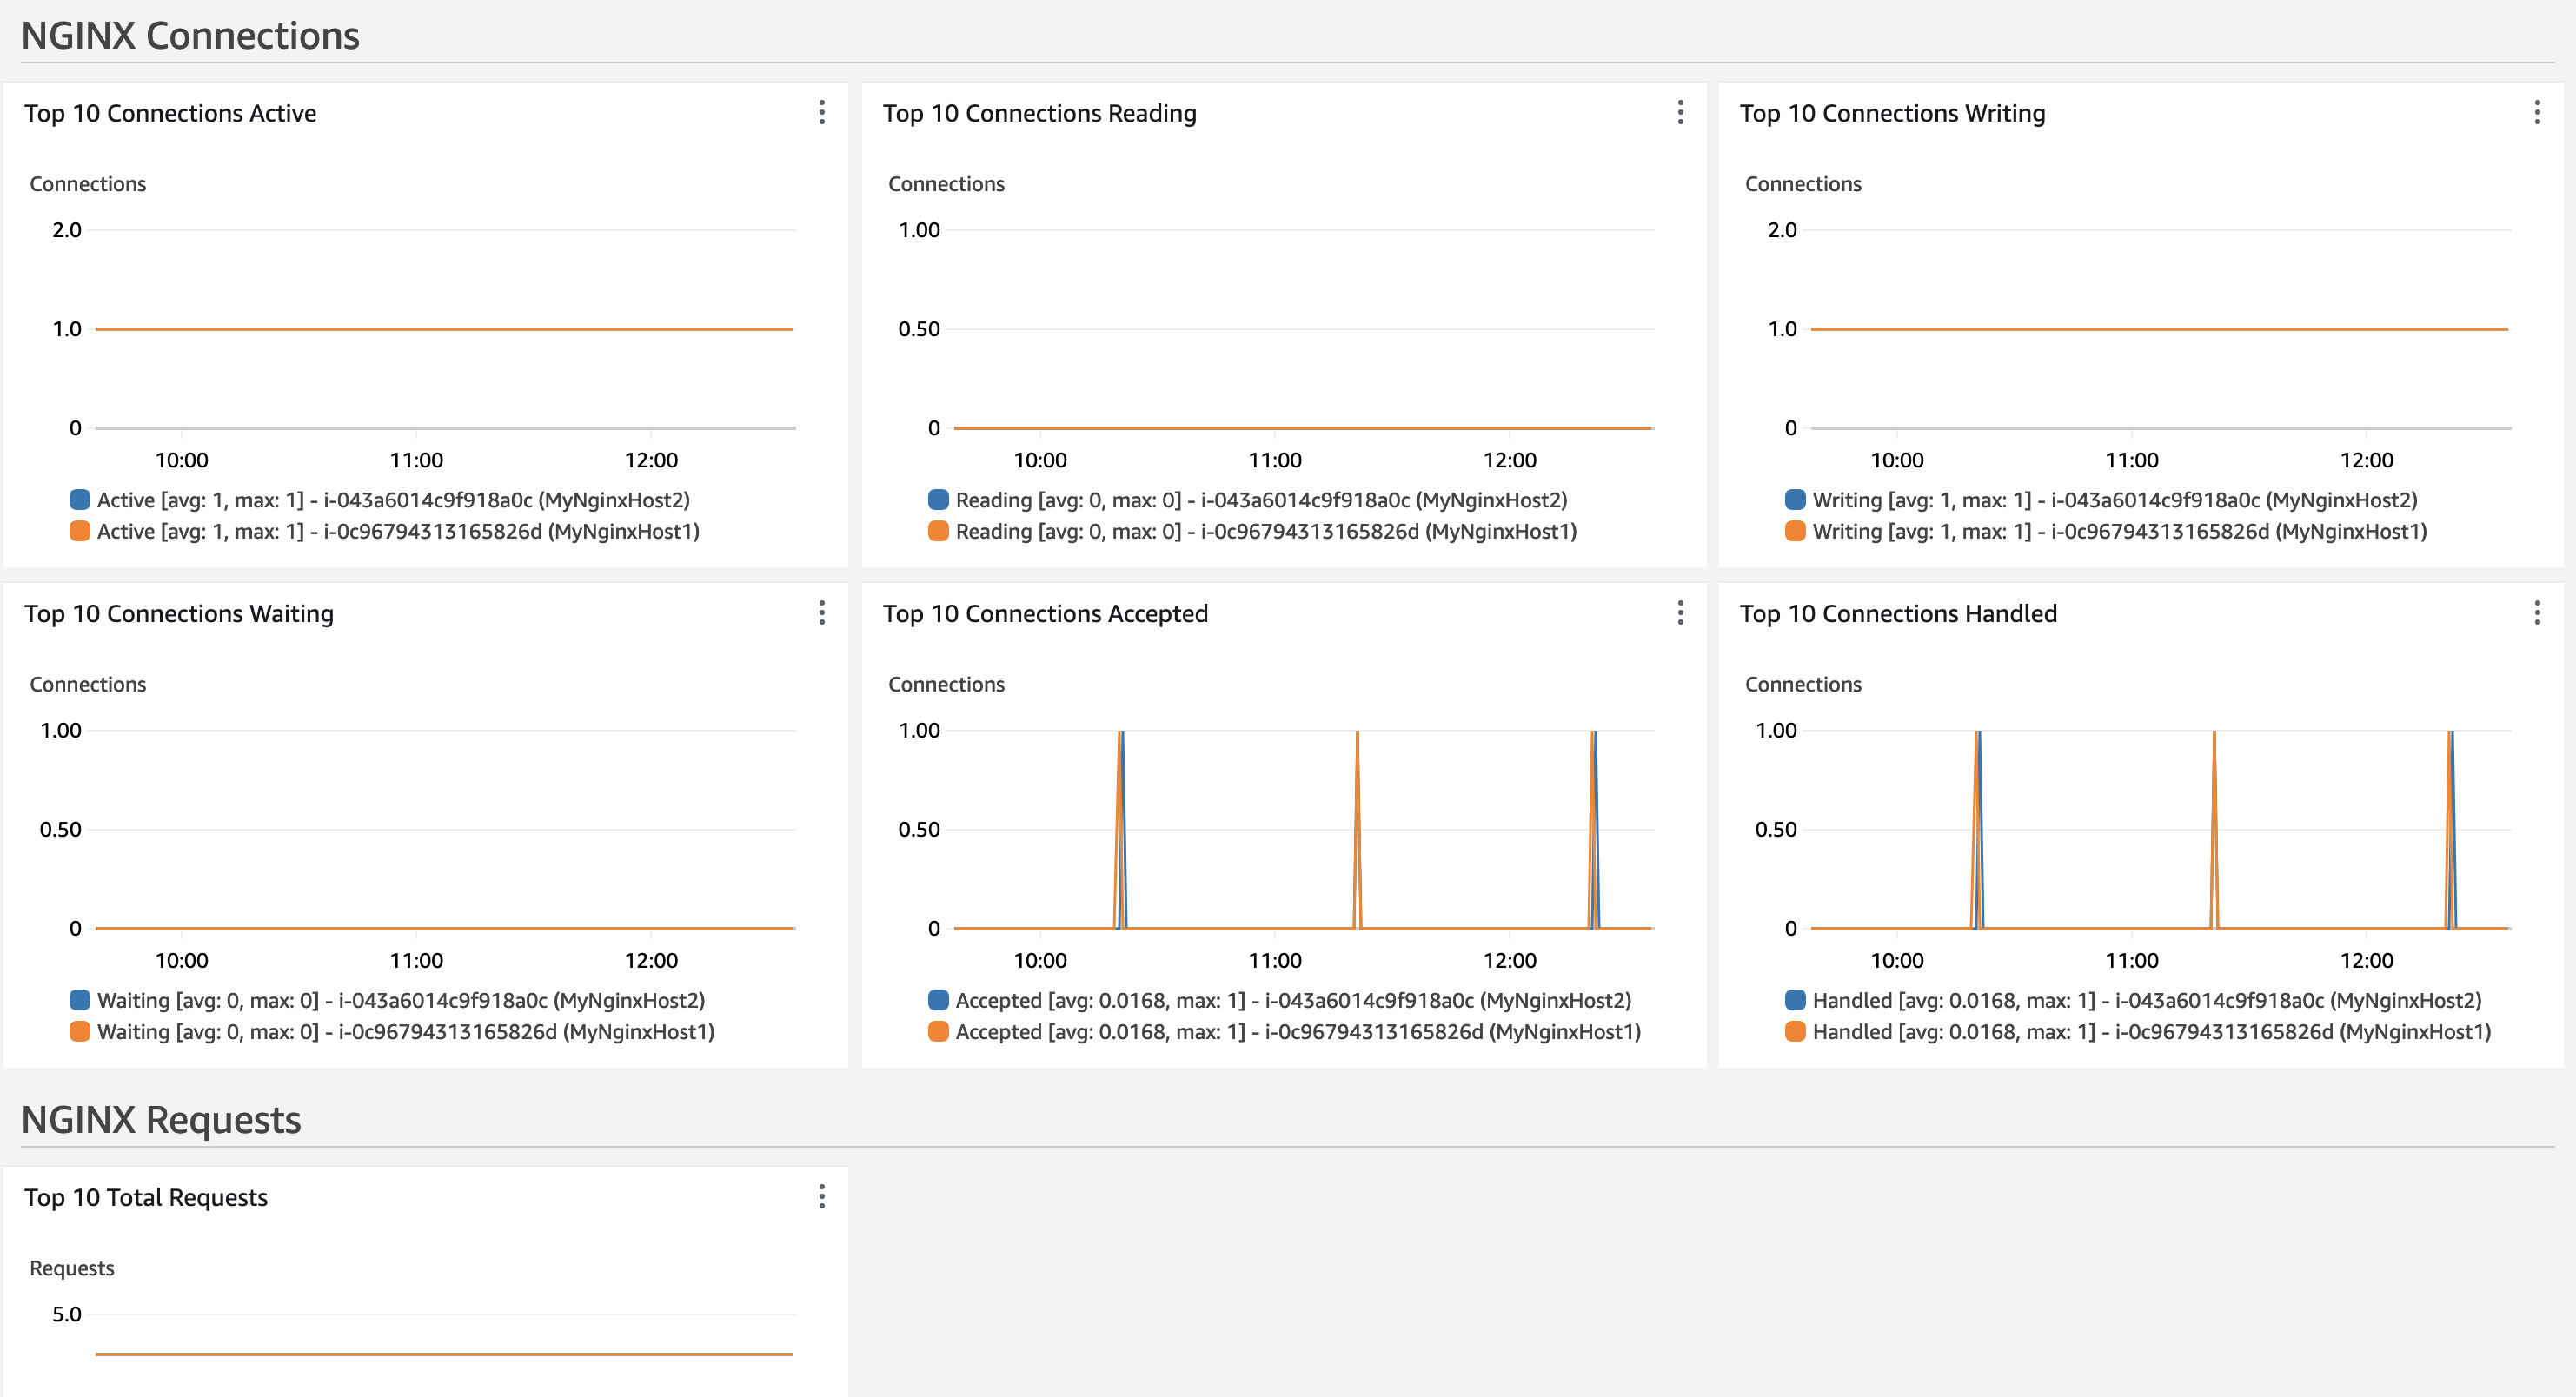The width and height of the screenshot is (2576, 1397).
Task: Select the Handled MyNginxHost2 legend label
Action: pos(2147,1000)
